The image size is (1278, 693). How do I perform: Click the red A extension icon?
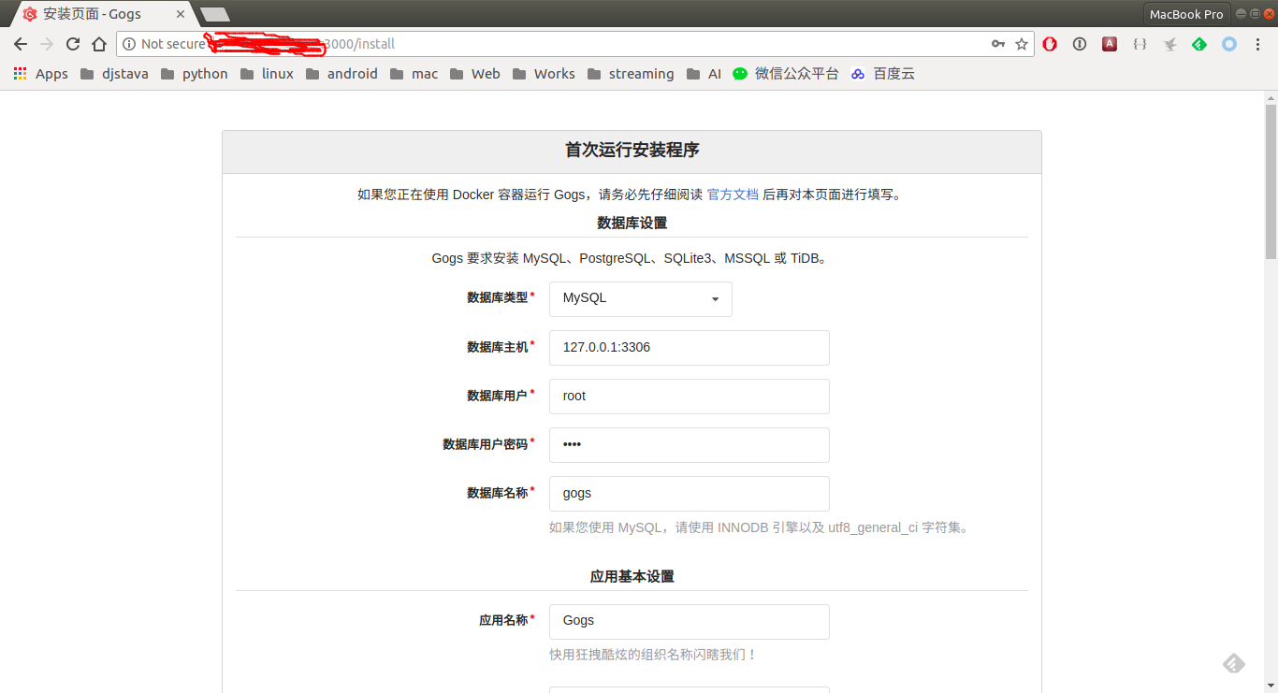[x=1110, y=44]
